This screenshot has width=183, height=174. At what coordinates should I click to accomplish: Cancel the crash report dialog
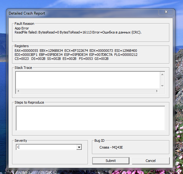[150, 161]
